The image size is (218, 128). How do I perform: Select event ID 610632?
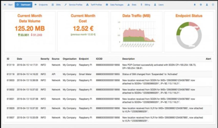coord(11,90)
